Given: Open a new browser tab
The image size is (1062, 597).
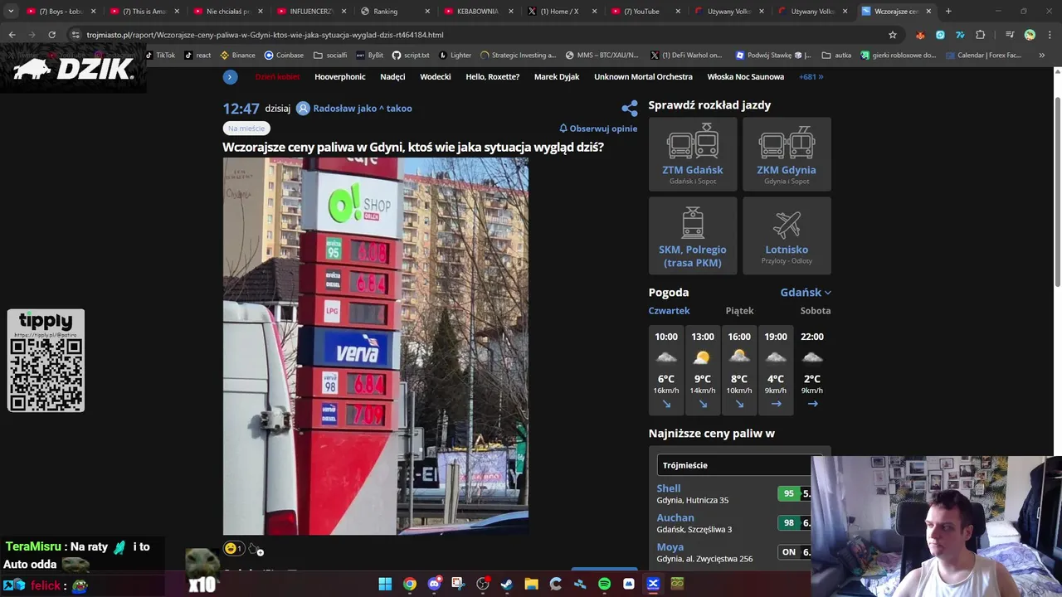Looking at the screenshot, I should click(948, 12).
